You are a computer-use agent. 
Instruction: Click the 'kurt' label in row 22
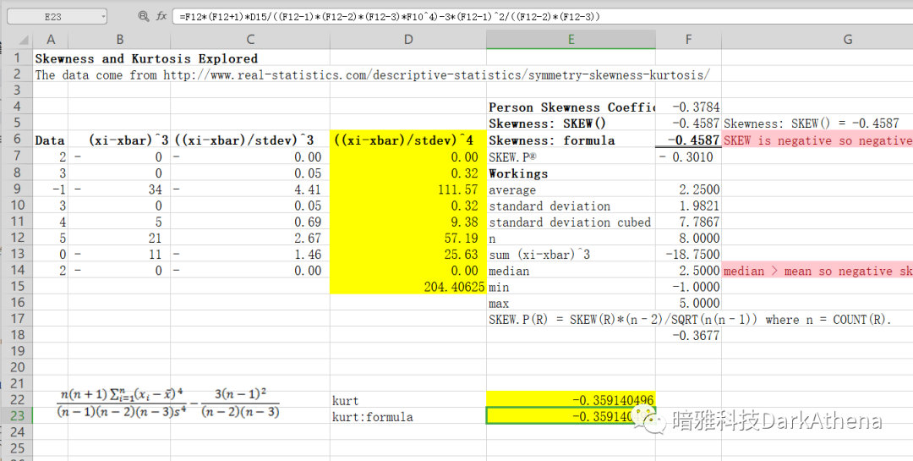pos(345,400)
